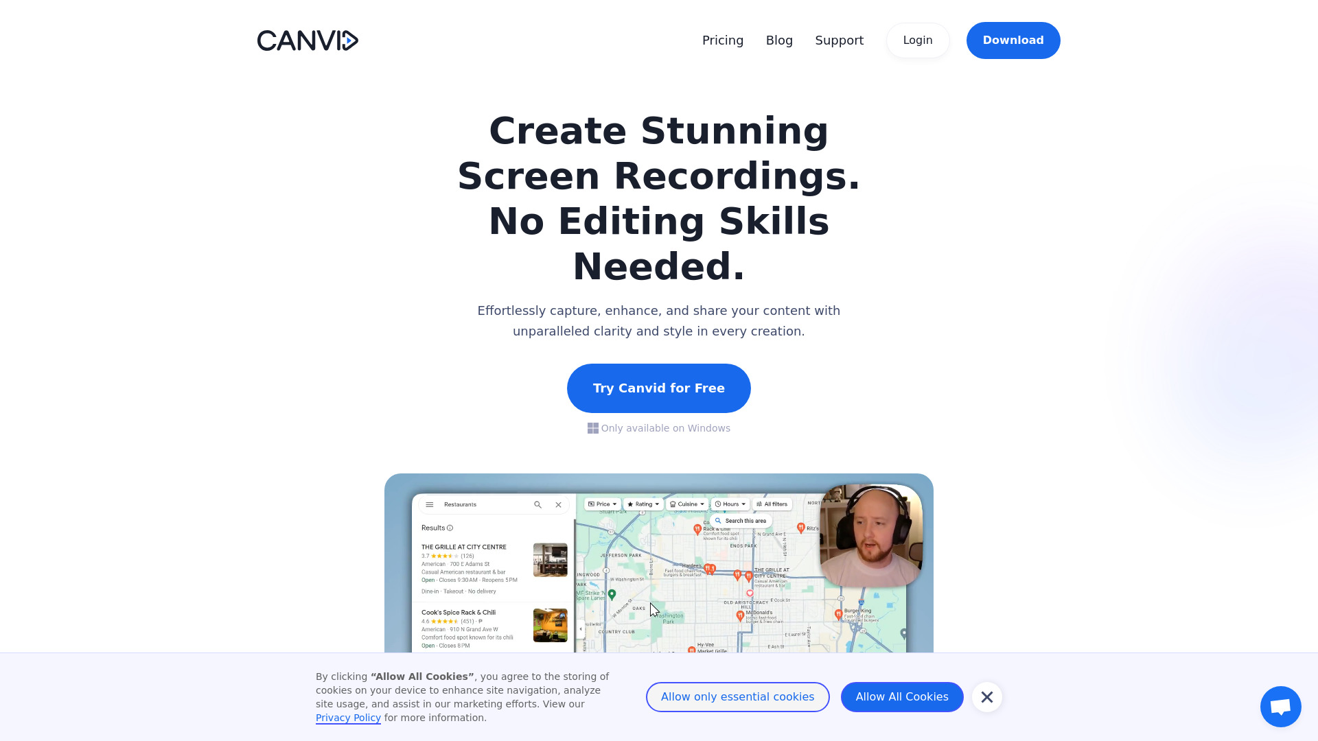Click the Support navigation link
The width and height of the screenshot is (1318, 741).
click(x=839, y=40)
